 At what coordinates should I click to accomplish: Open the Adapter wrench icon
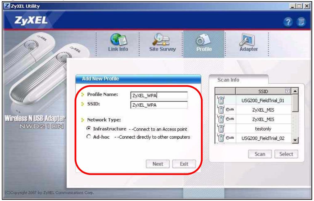point(248,40)
